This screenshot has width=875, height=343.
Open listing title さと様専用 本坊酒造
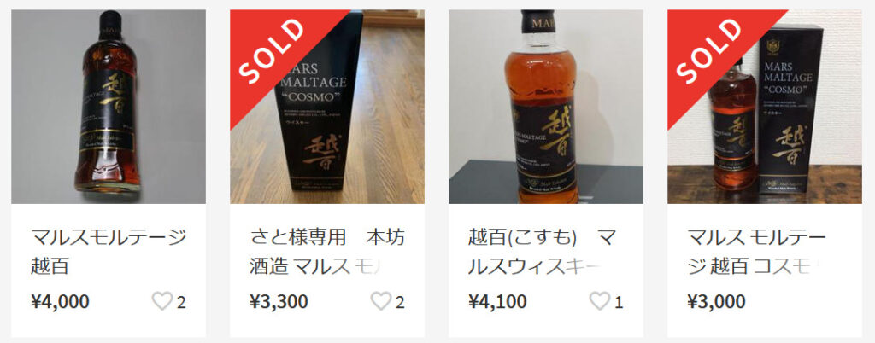pos(327,252)
